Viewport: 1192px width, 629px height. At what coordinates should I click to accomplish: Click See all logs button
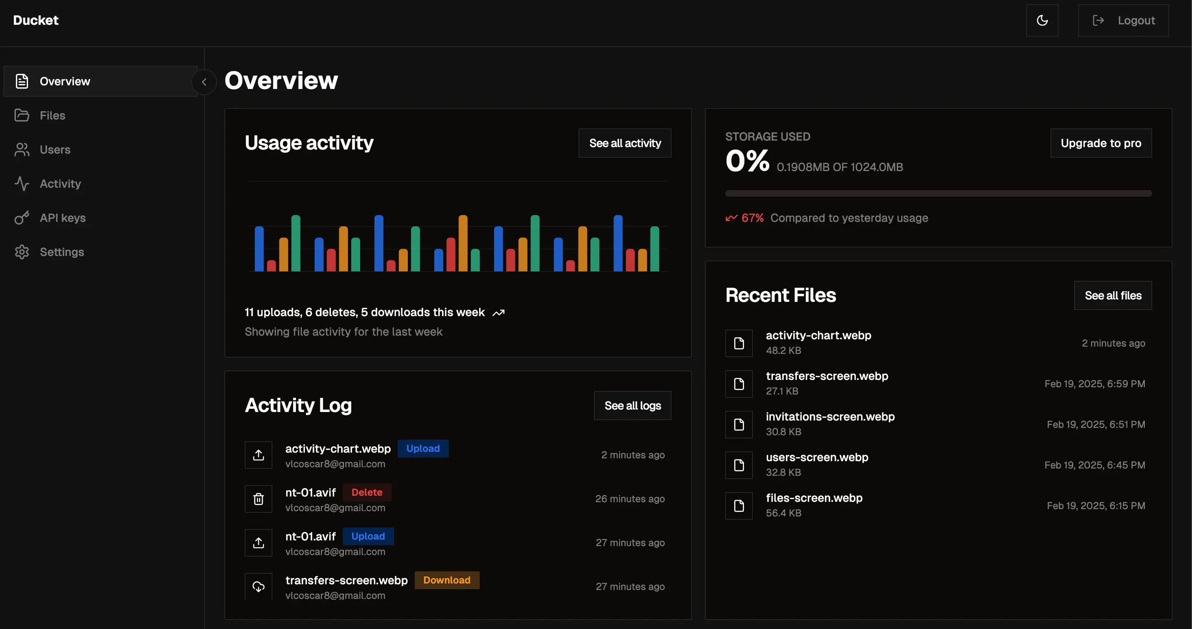point(633,406)
